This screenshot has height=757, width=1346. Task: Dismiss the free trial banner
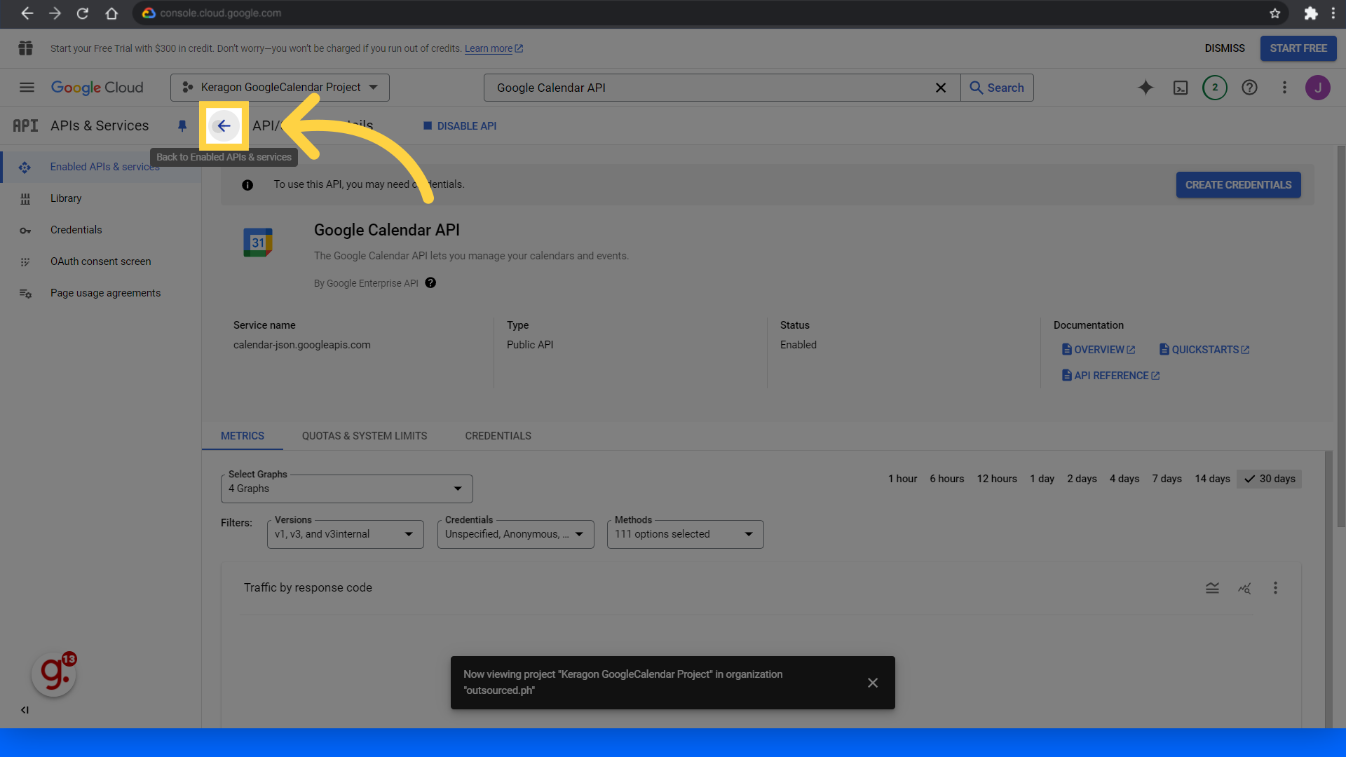(1225, 48)
